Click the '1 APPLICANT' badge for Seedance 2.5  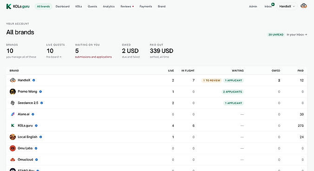point(234,103)
